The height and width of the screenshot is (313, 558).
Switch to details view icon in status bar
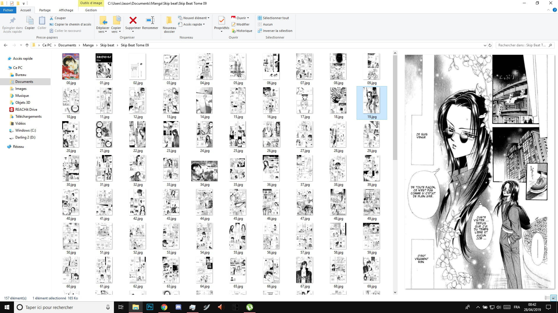click(547, 298)
